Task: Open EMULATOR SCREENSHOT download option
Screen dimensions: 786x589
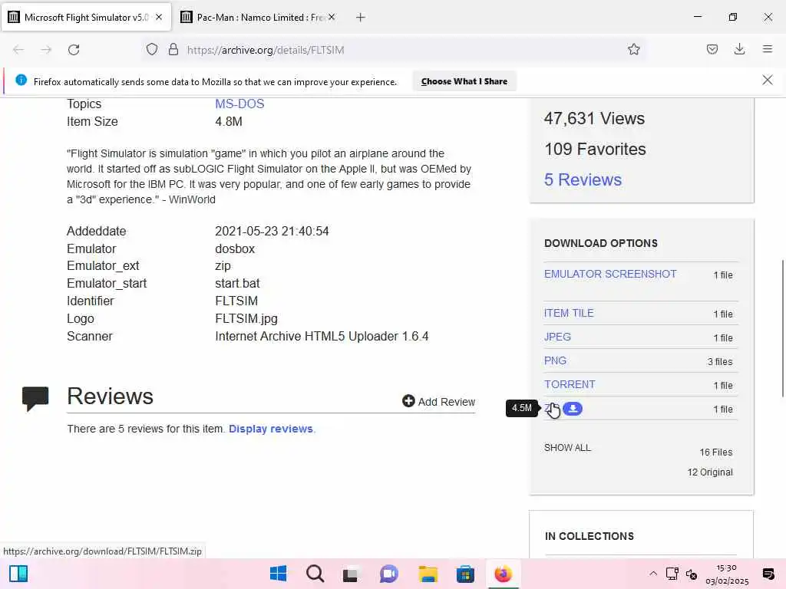Action: [610, 274]
